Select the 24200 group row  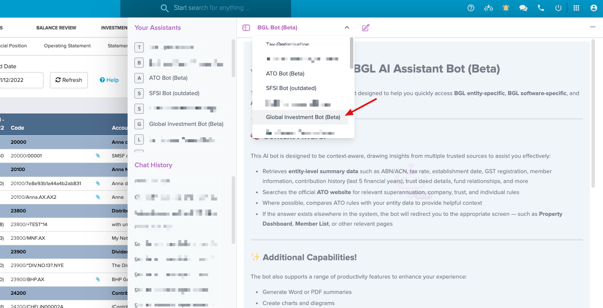click(x=64, y=293)
